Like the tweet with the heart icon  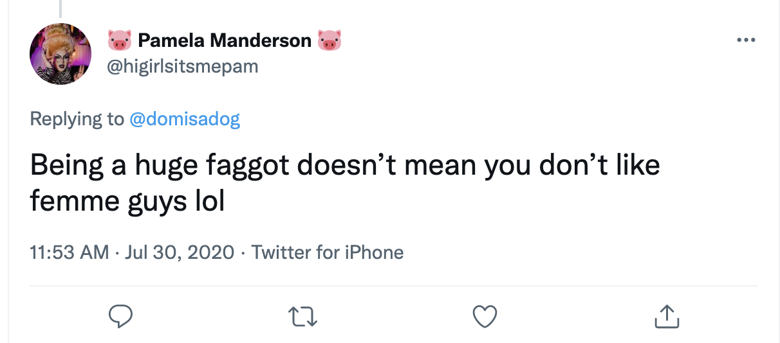[x=485, y=315]
